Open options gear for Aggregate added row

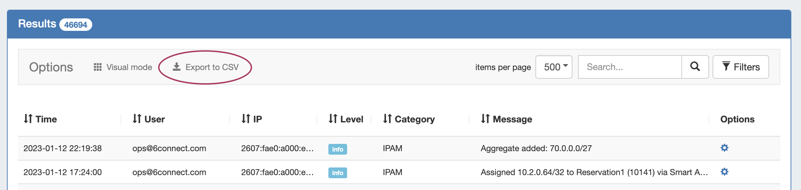[724, 148]
